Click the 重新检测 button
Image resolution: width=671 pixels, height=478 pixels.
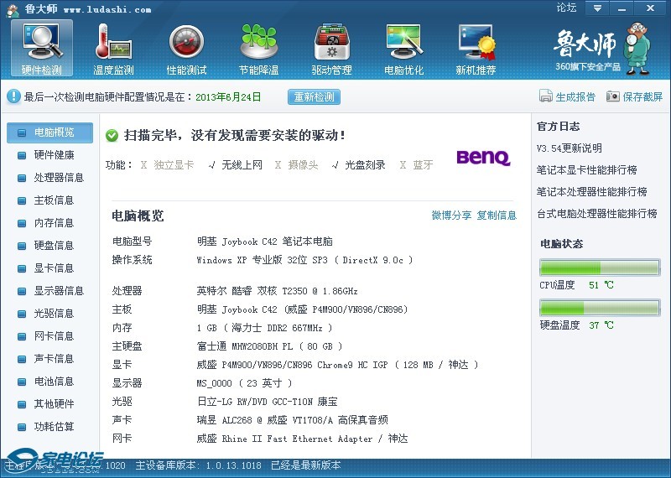pos(314,96)
